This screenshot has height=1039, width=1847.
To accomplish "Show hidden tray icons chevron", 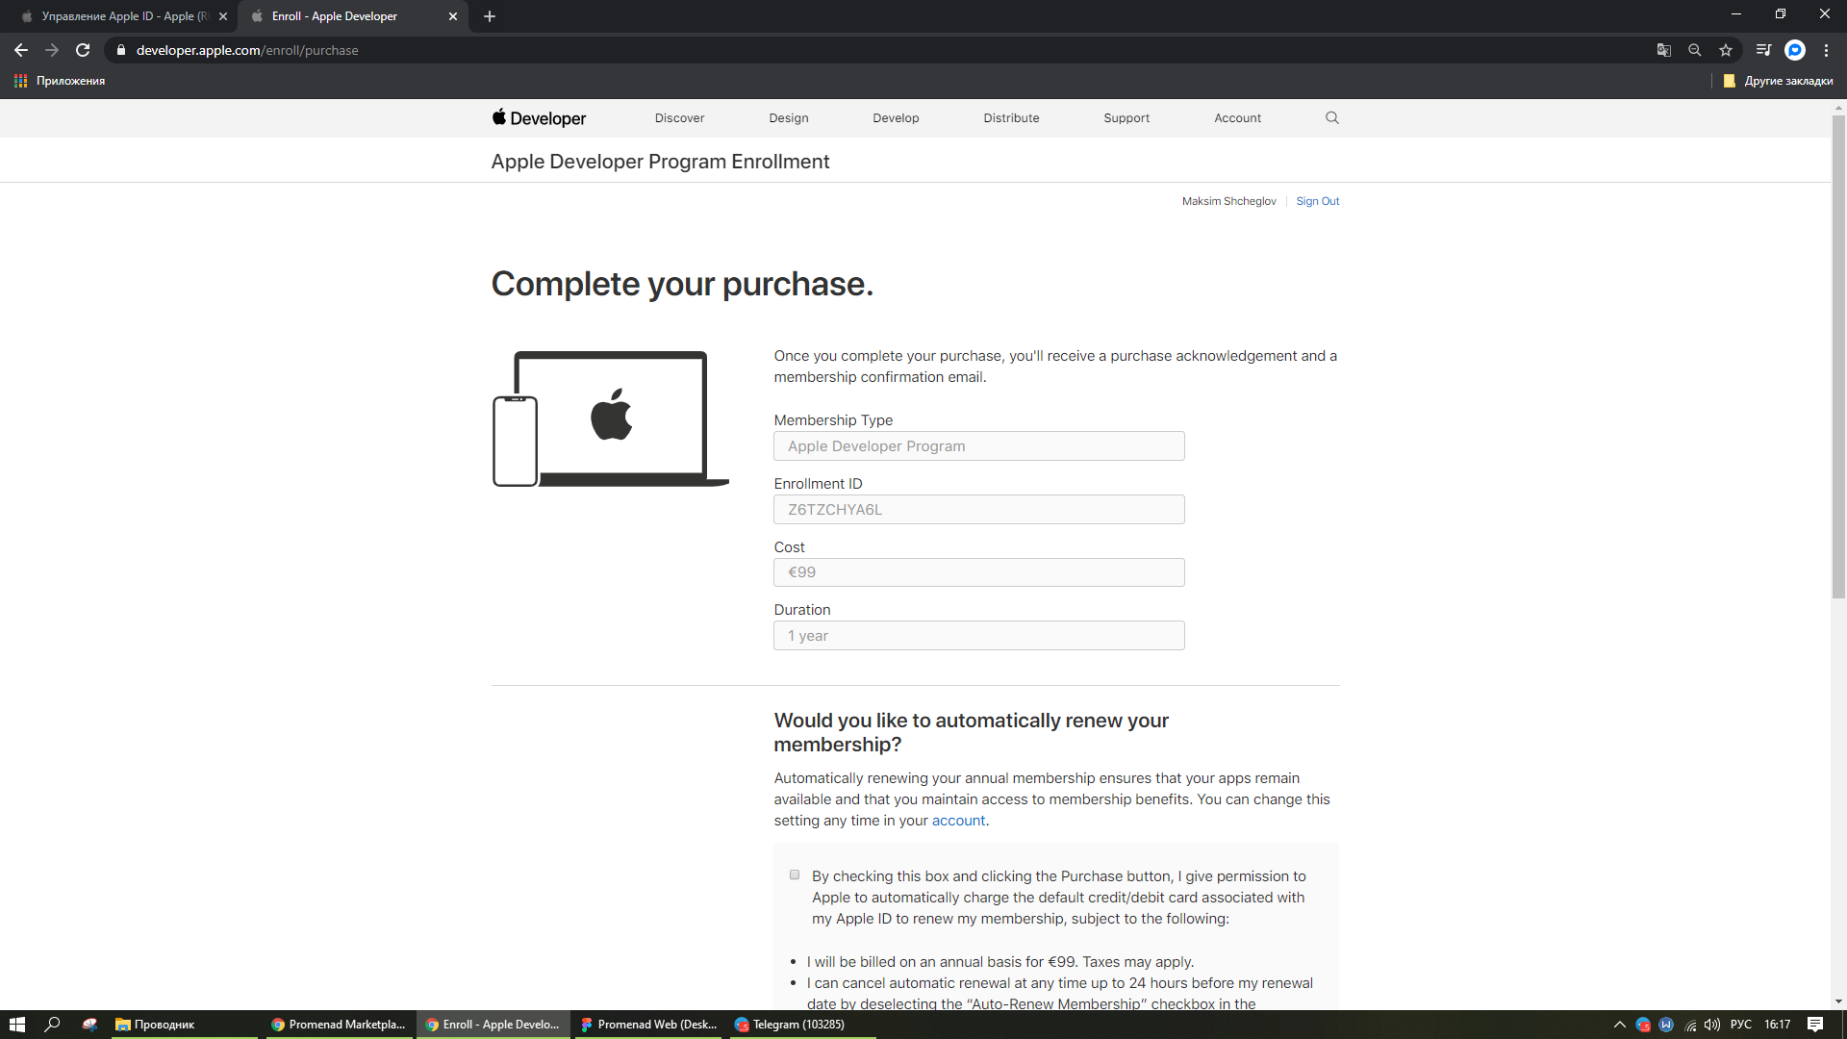I will point(1620,1025).
